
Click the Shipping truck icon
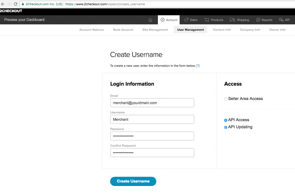point(232,20)
